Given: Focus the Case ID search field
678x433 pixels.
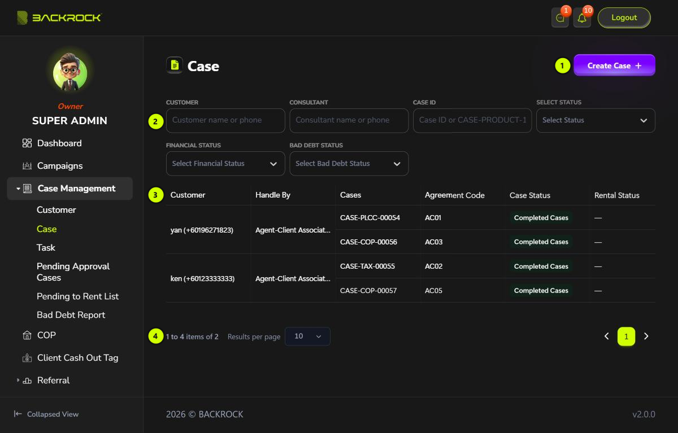Looking at the screenshot, I should pyautogui.click(x=472, y=120).
